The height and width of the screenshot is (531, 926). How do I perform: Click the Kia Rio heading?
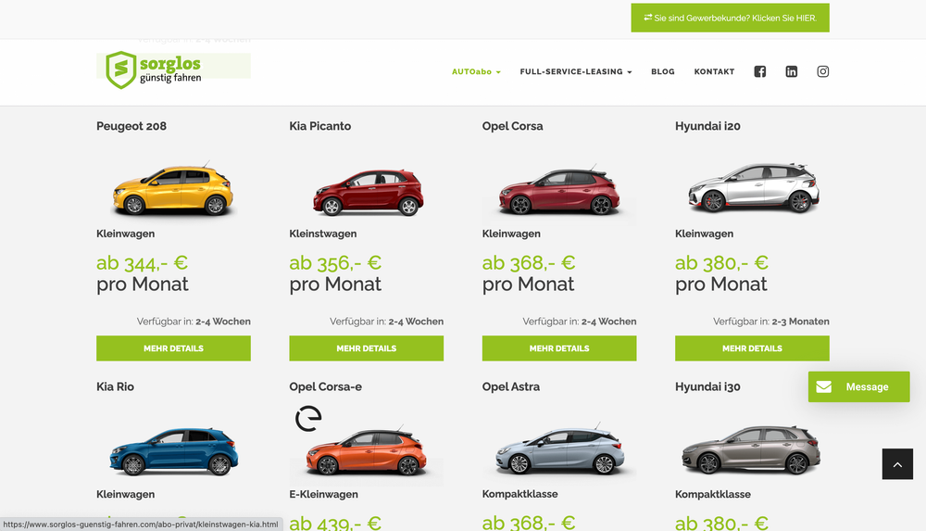coord(115,386)
